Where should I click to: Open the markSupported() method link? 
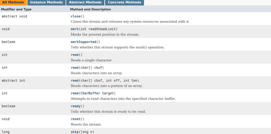tap(83, 42)
